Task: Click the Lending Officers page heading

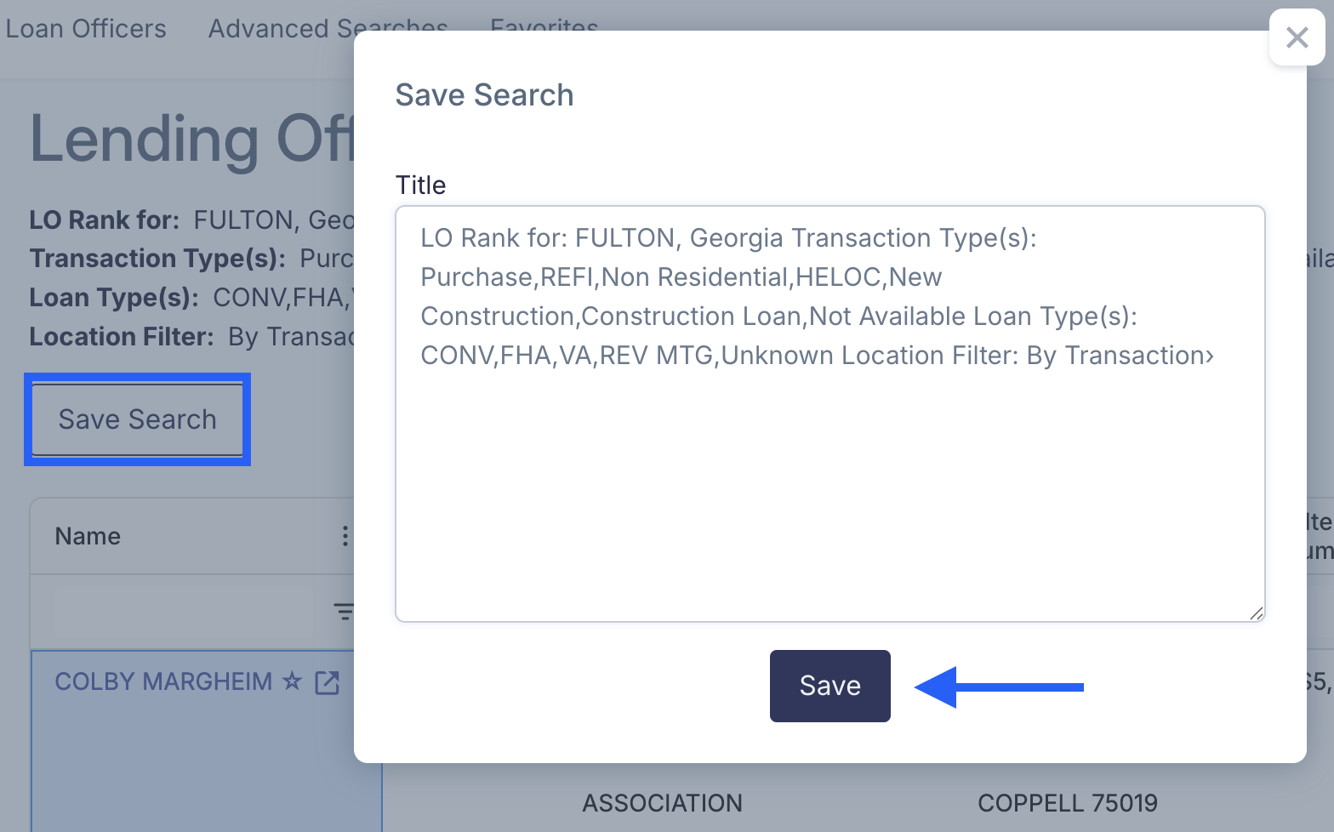Action: (191, 139)
